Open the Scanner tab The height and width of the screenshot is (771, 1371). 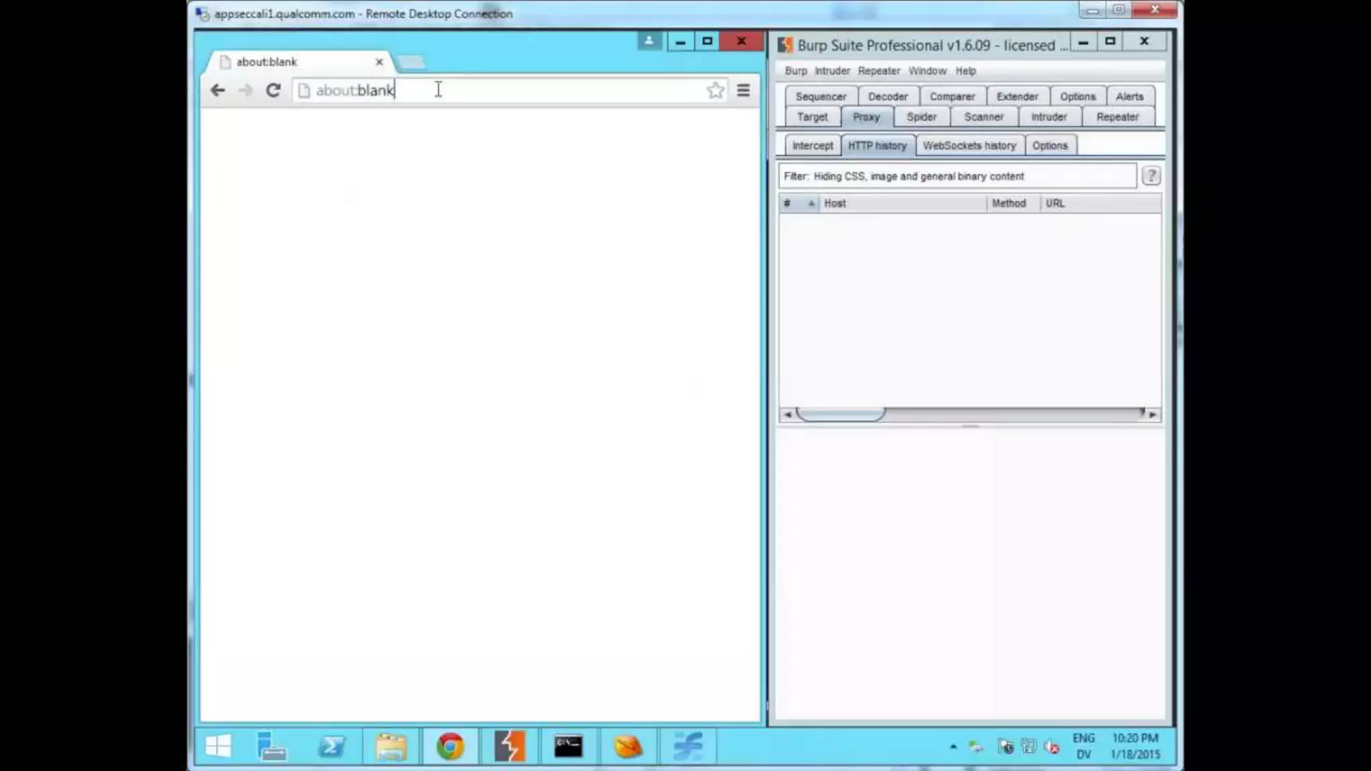point(983,117)
